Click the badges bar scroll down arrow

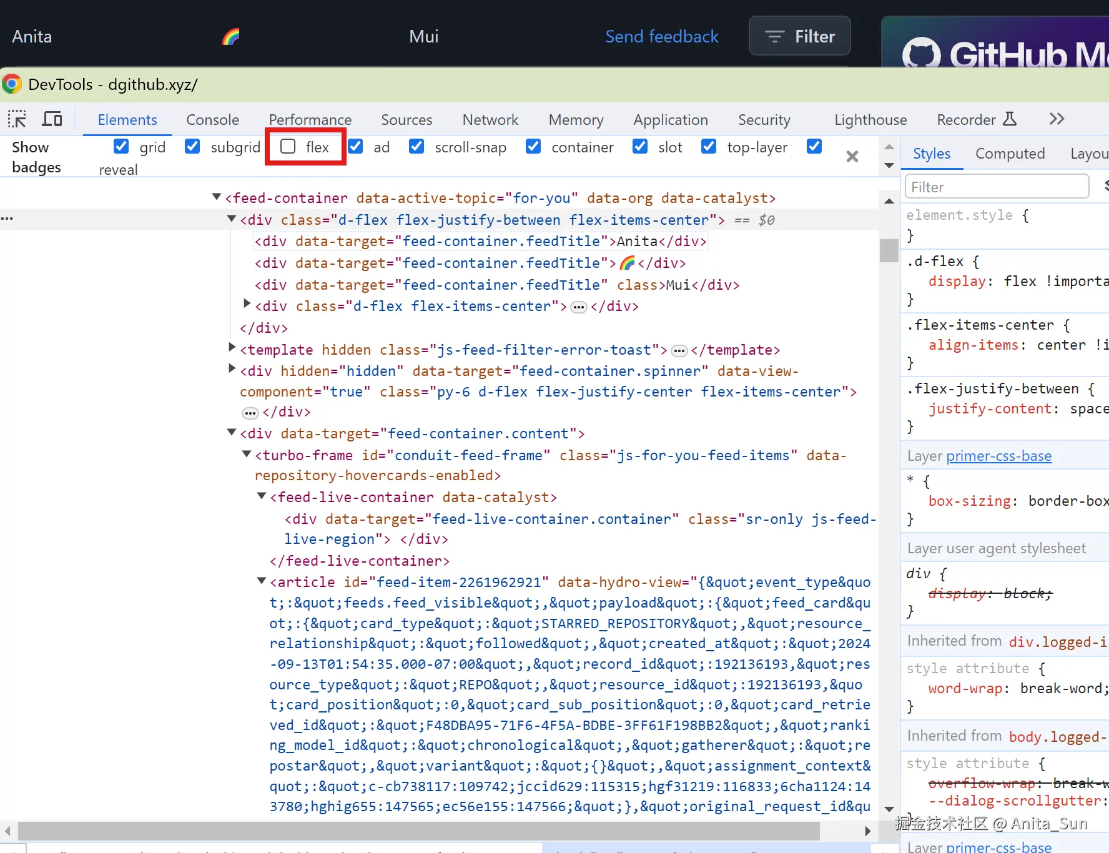click(890, 165)
